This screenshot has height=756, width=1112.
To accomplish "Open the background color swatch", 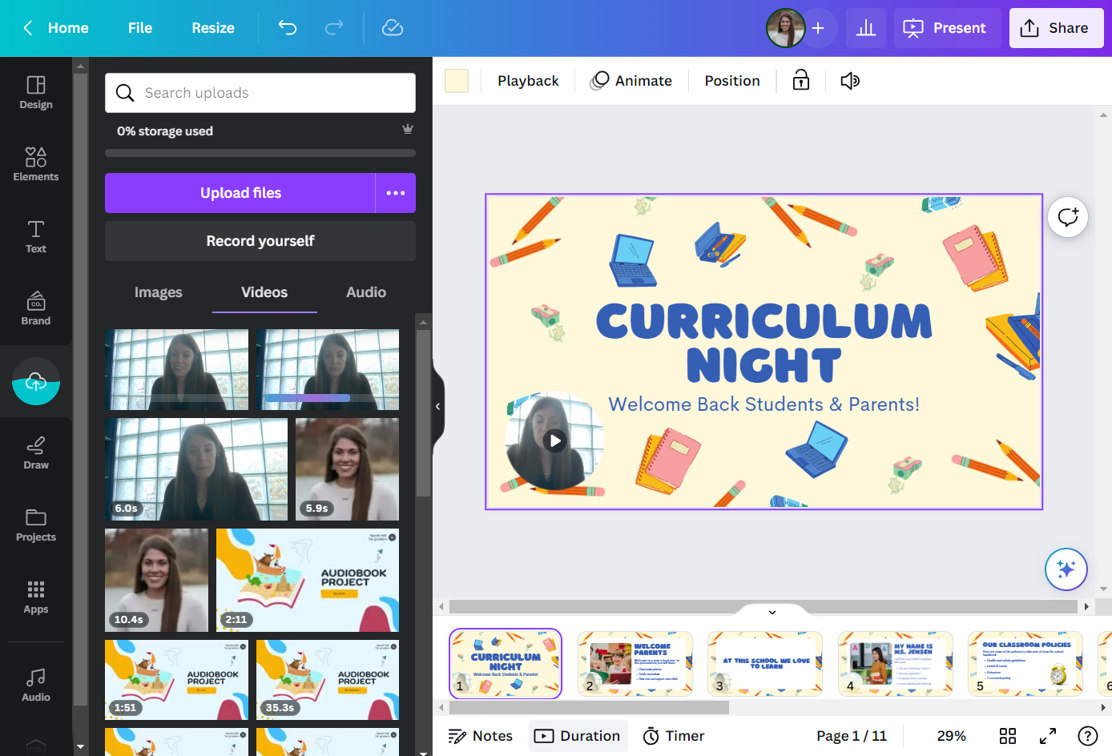I will click(x=457, y=81).
